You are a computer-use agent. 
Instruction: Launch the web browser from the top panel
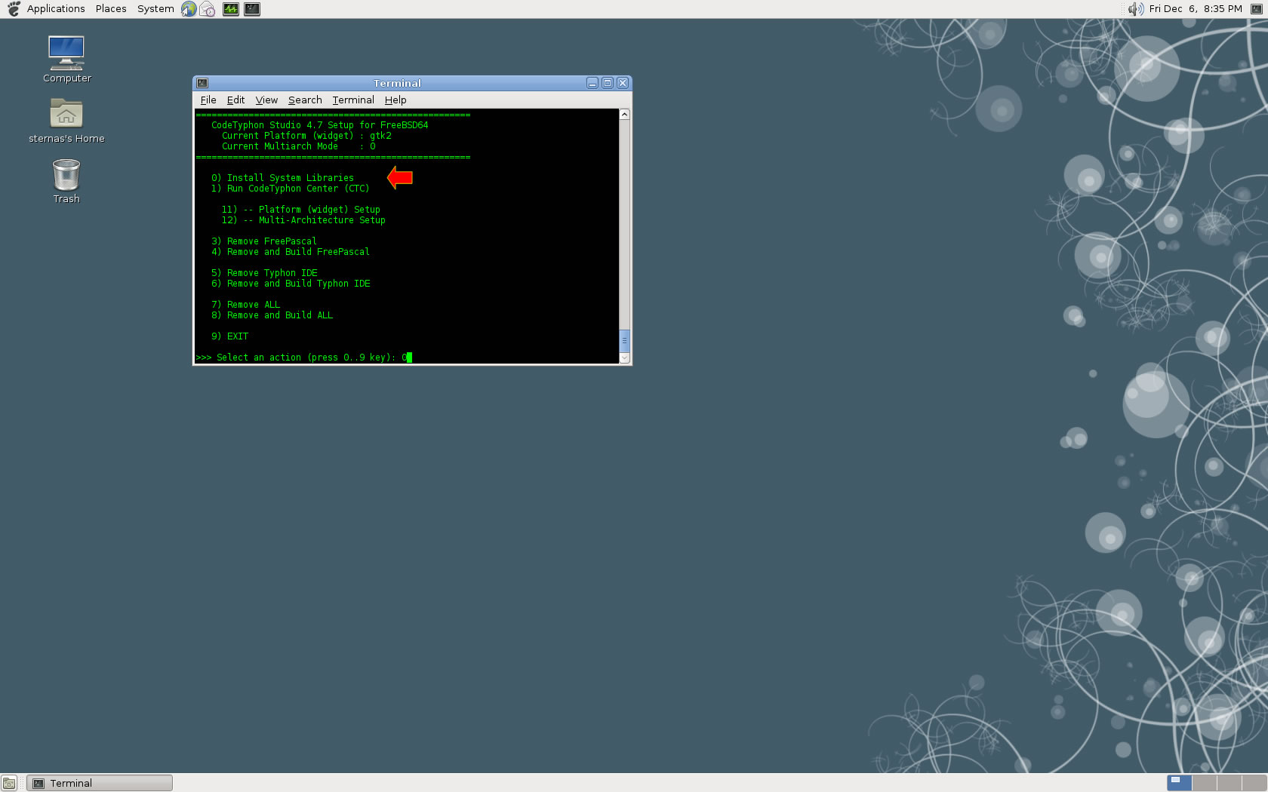pyautogui.click(x=189, y=9)
